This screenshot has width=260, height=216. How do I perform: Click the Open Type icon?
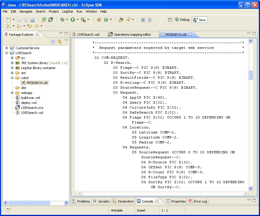pos(121,20)
